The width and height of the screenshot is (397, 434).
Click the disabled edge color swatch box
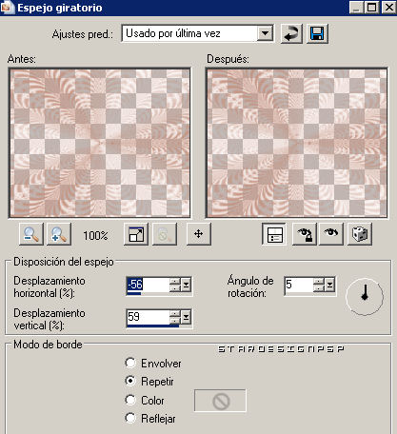(x=220, y=401)
